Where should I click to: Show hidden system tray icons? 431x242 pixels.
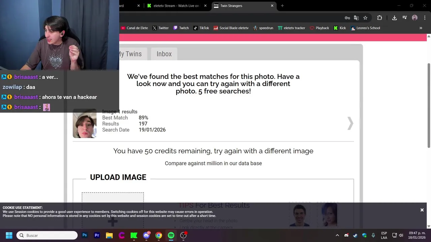pos(337,235)
